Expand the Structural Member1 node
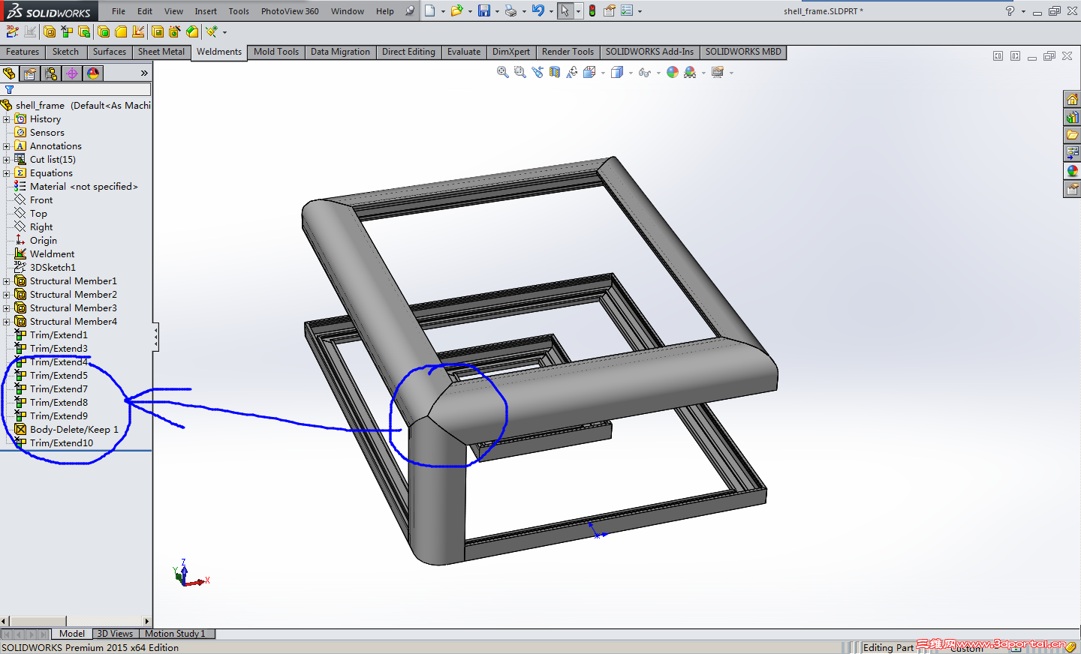Viewport: 1081px width, 654px height. 7,281
